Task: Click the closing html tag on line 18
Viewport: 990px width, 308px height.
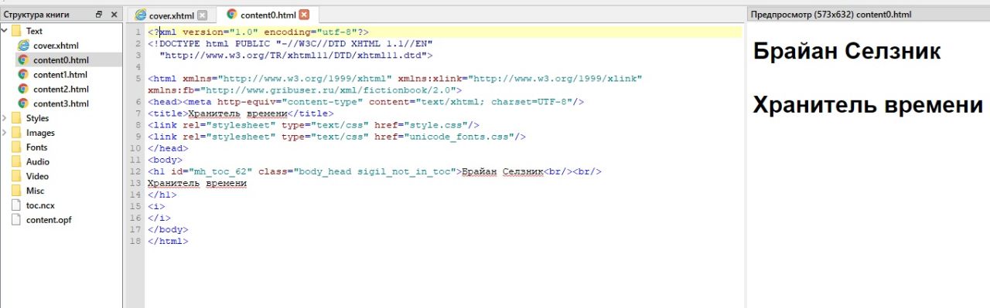Action: [168, 242]
